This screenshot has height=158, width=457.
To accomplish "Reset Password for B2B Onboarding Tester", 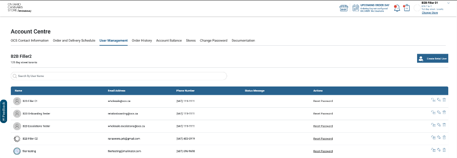I will pos(323,114).
